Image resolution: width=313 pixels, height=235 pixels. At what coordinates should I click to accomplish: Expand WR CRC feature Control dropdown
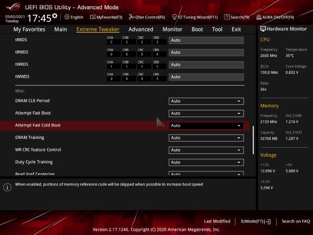point(206,150)
